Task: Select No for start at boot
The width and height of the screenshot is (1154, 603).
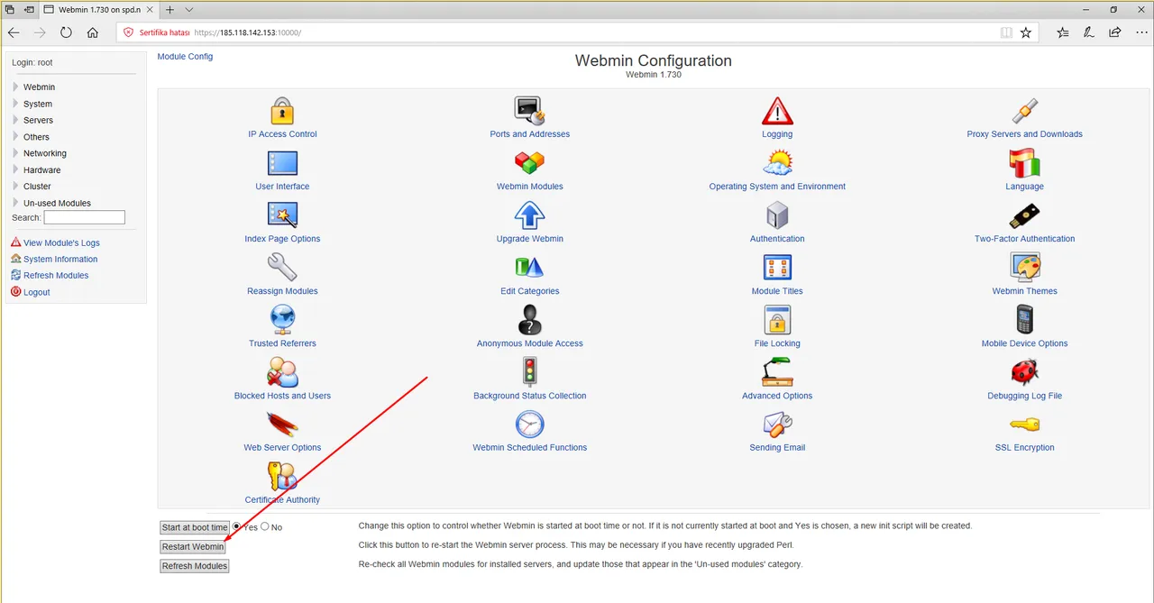Action: coord(265,526)
